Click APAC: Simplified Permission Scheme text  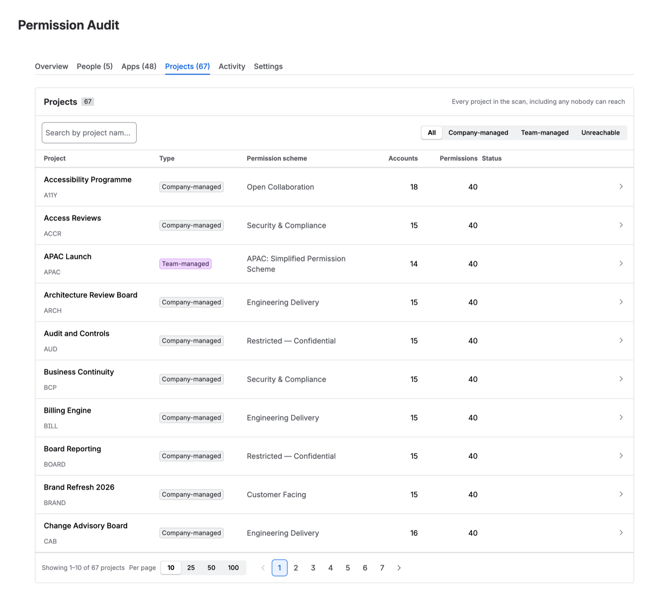[x=296, y=264]
